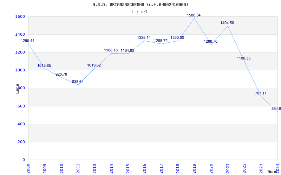Click the peak value label 1580.34
The width and height of the screenshot is (281, 175).
coord(194,15)
